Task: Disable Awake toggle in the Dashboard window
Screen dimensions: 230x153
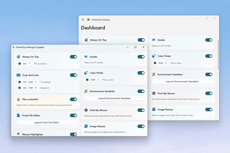Action: click(x=209, y=40)
